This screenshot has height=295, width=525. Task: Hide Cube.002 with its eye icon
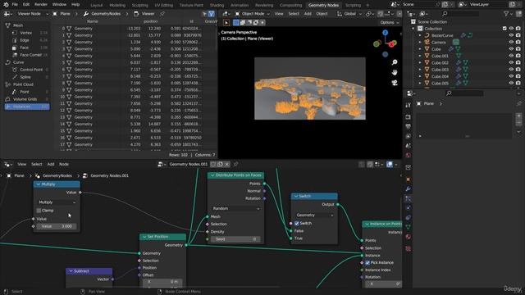click(511, 62)
